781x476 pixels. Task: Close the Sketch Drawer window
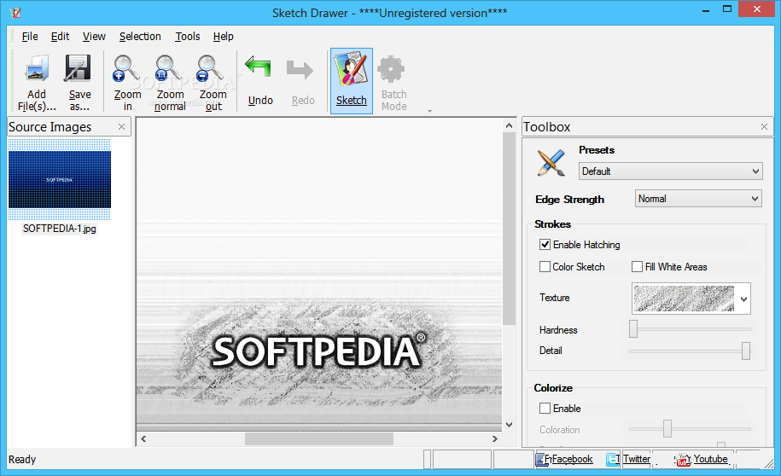[756, 9]
